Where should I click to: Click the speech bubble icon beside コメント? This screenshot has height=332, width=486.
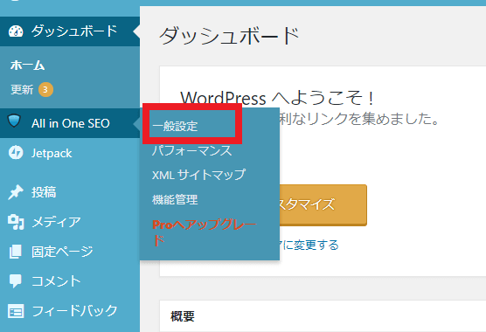pos(16,281)
